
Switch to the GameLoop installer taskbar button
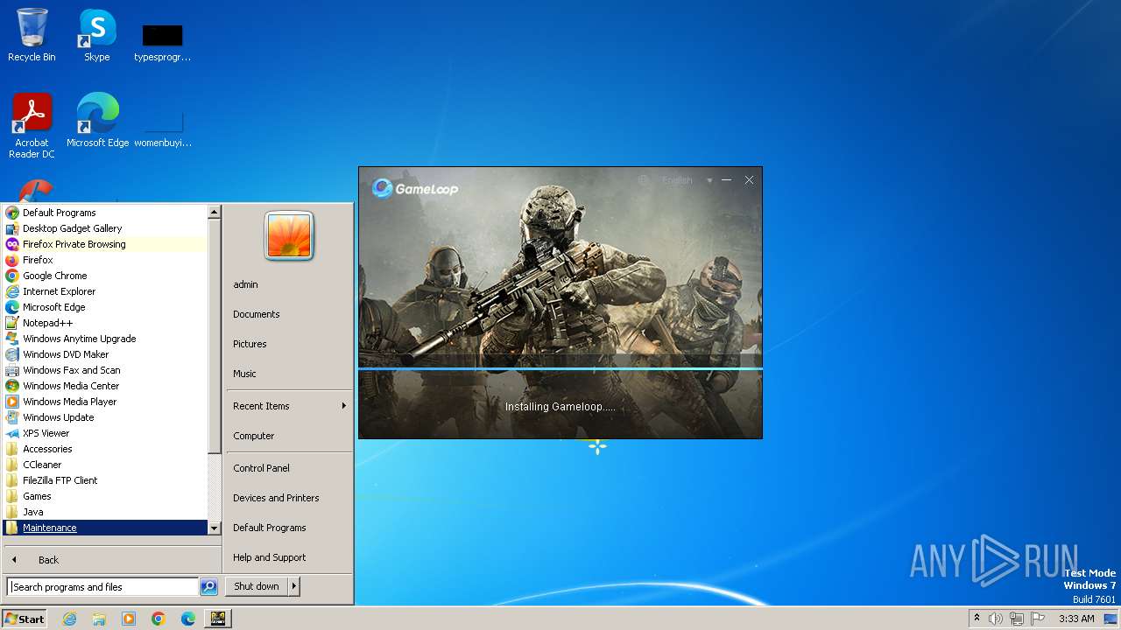tap(218, 619)
